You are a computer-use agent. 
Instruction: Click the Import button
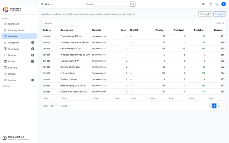(219, 14)
